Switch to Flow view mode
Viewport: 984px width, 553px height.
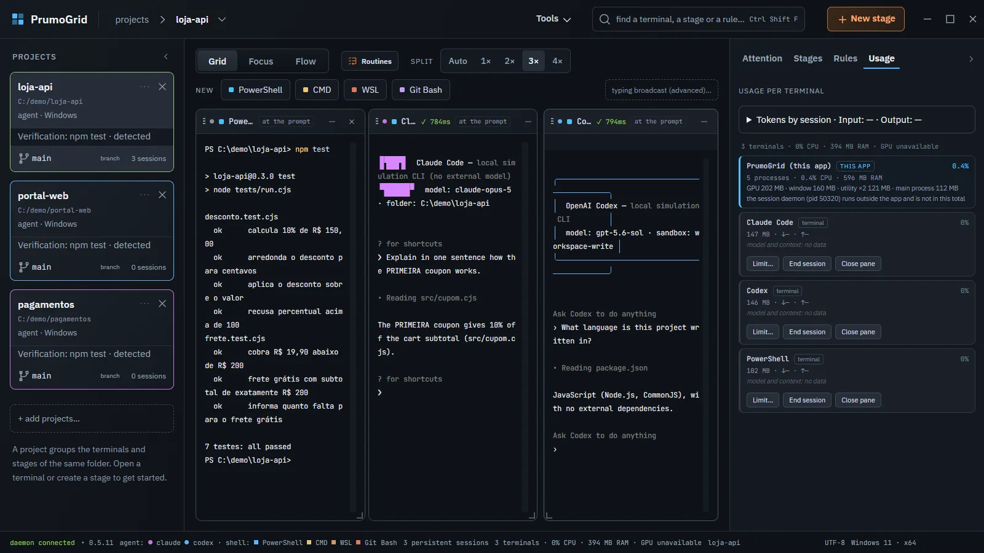(306, 61)
